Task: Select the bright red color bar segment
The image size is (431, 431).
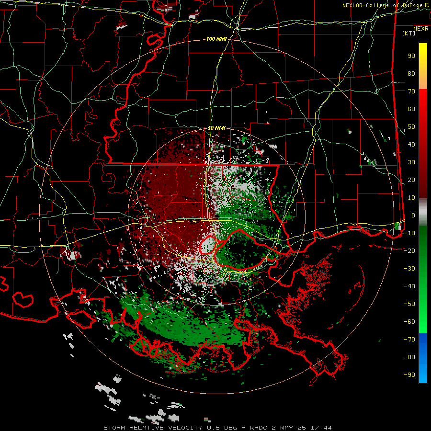Action: pos(423,110)
